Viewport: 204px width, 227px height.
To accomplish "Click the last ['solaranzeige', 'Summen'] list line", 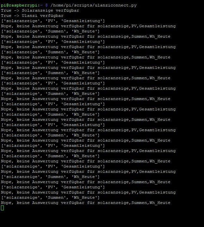I will point(50,198).
